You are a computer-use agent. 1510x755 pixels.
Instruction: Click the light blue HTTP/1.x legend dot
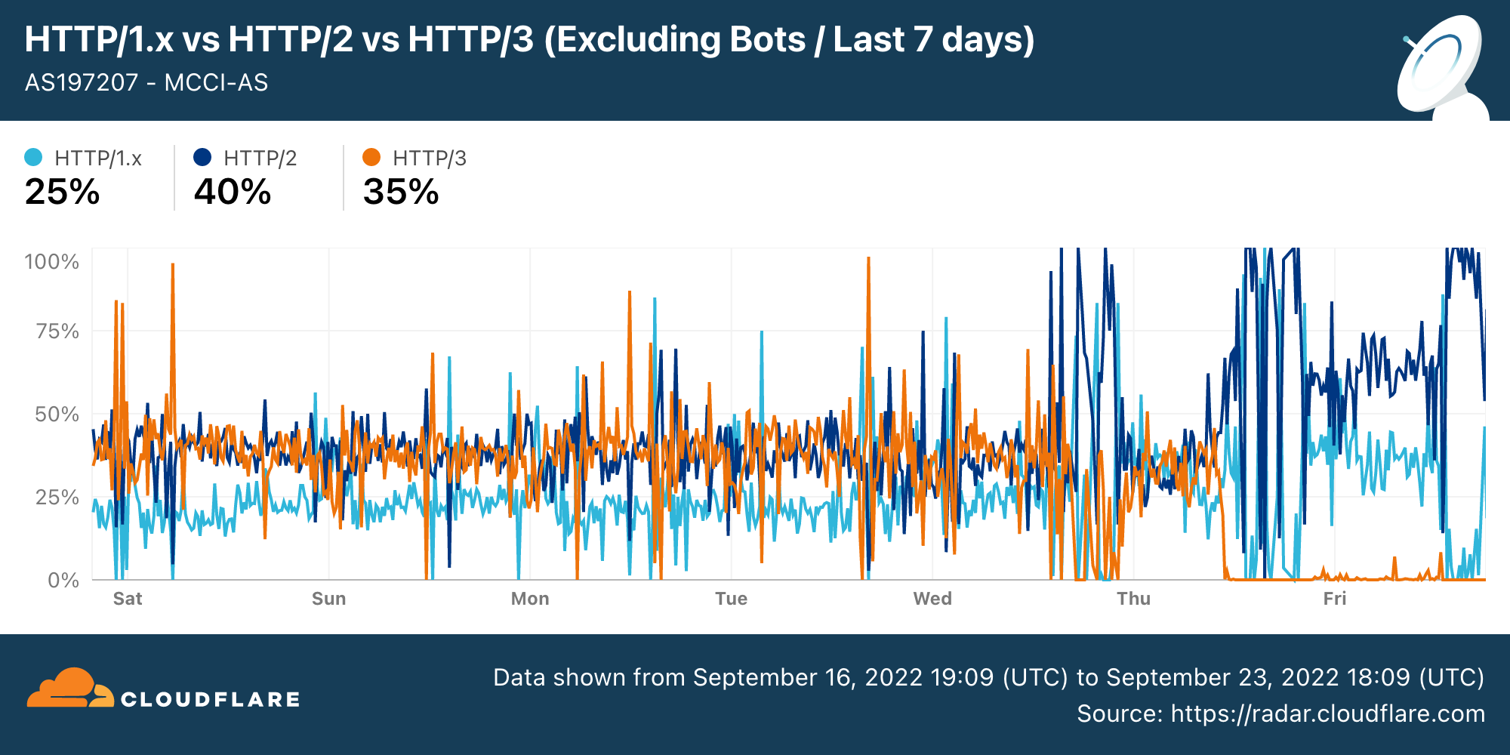click(33, 157)
